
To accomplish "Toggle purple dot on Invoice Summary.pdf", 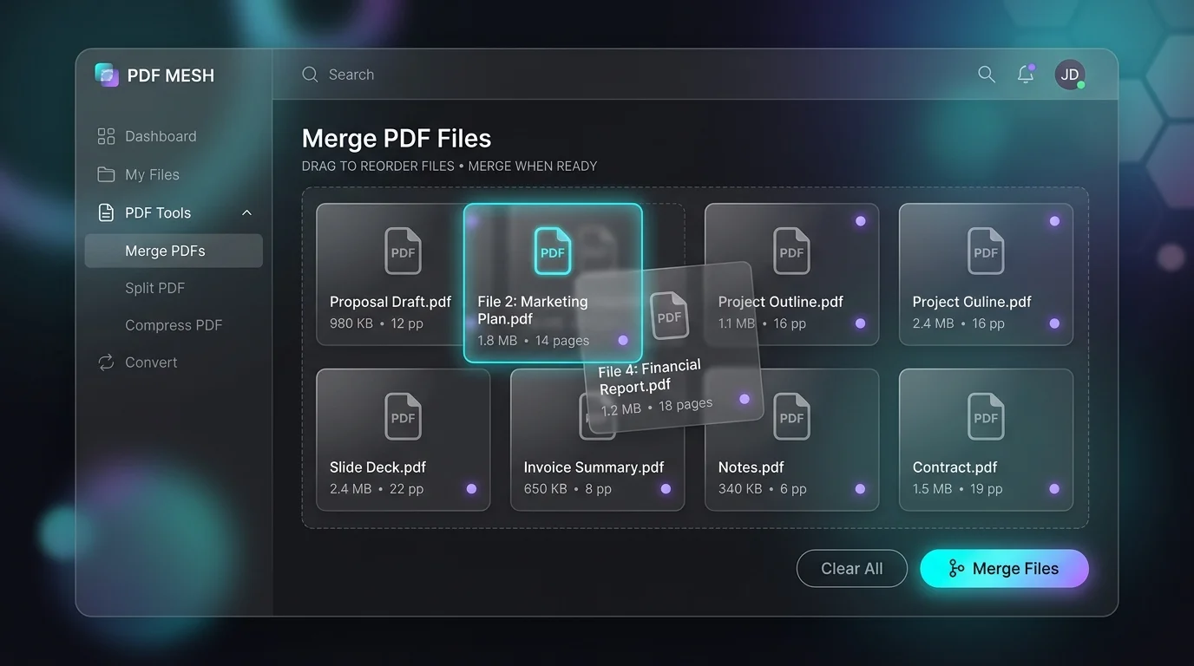I will [x=666, y=489].
